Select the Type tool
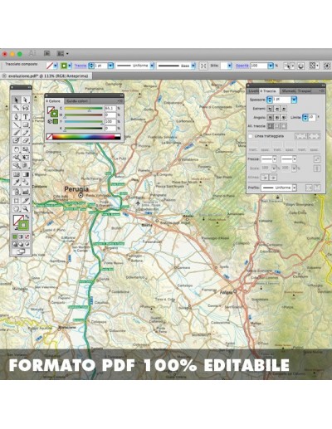 (26, 117)
